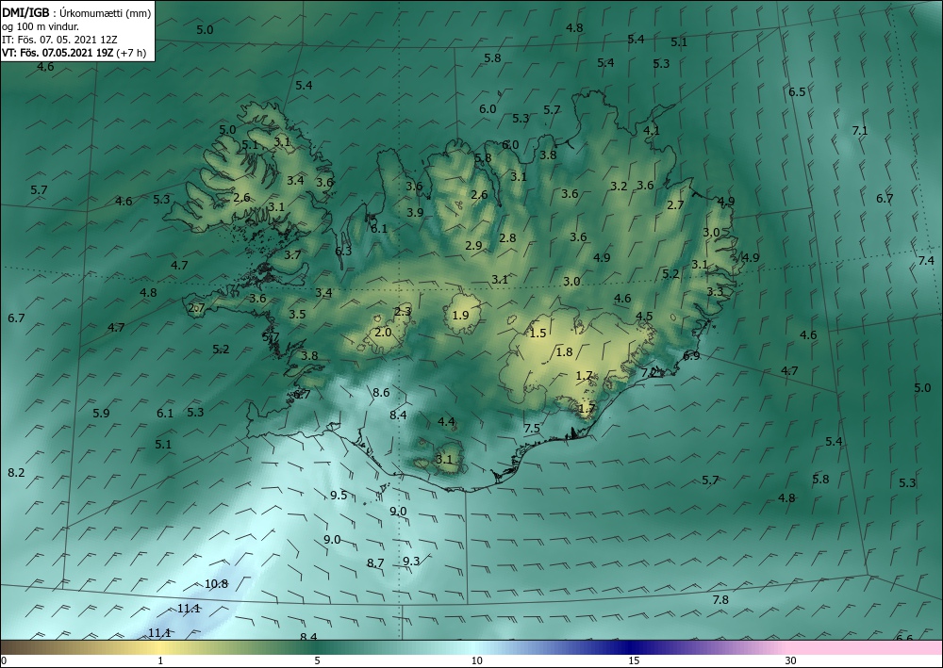Click the map value '4.5'
This screenshot has height=668, width=943.
[644, 316]
